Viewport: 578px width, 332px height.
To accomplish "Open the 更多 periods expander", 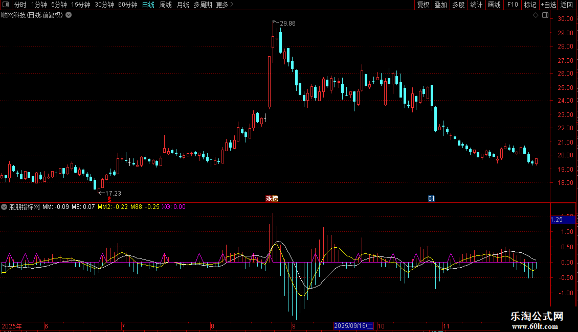I will pyautogui.click(x=225, y=5).
